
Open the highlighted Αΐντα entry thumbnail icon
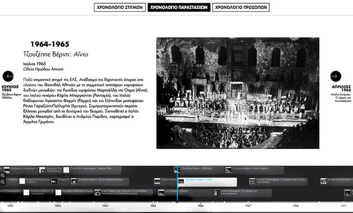tap(181, 181)
